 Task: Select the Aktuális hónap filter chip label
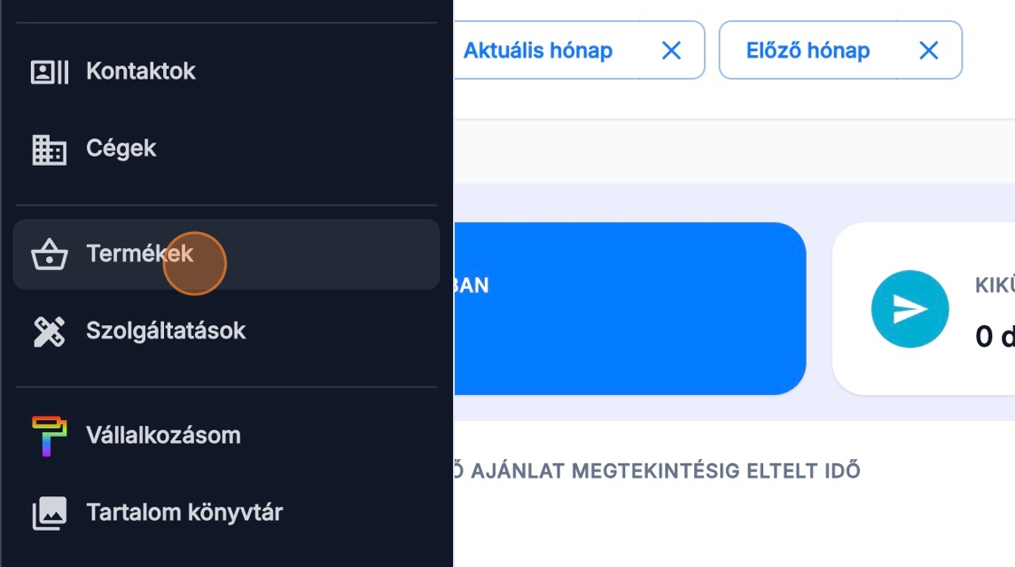[x=537, y=51]
